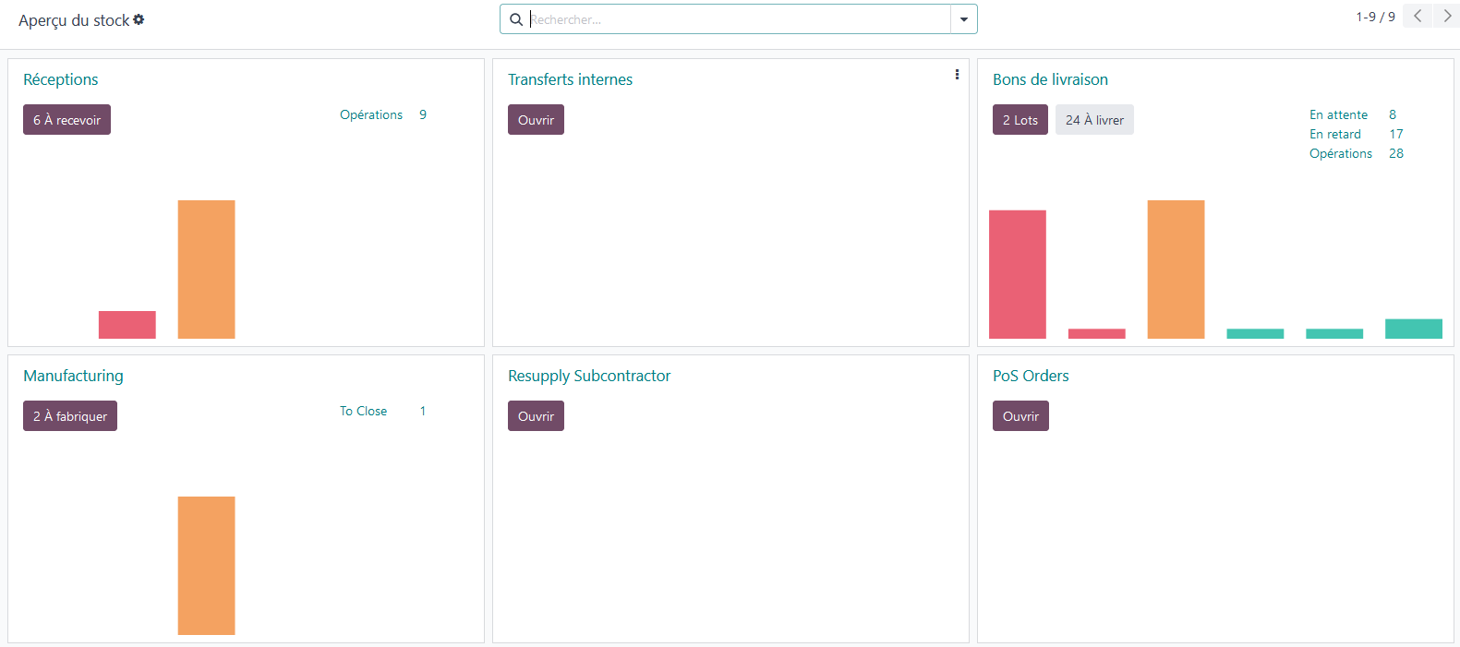Click the 6 À recevoir button
This screenshot has width=1460, height=647.
(66, 120)
